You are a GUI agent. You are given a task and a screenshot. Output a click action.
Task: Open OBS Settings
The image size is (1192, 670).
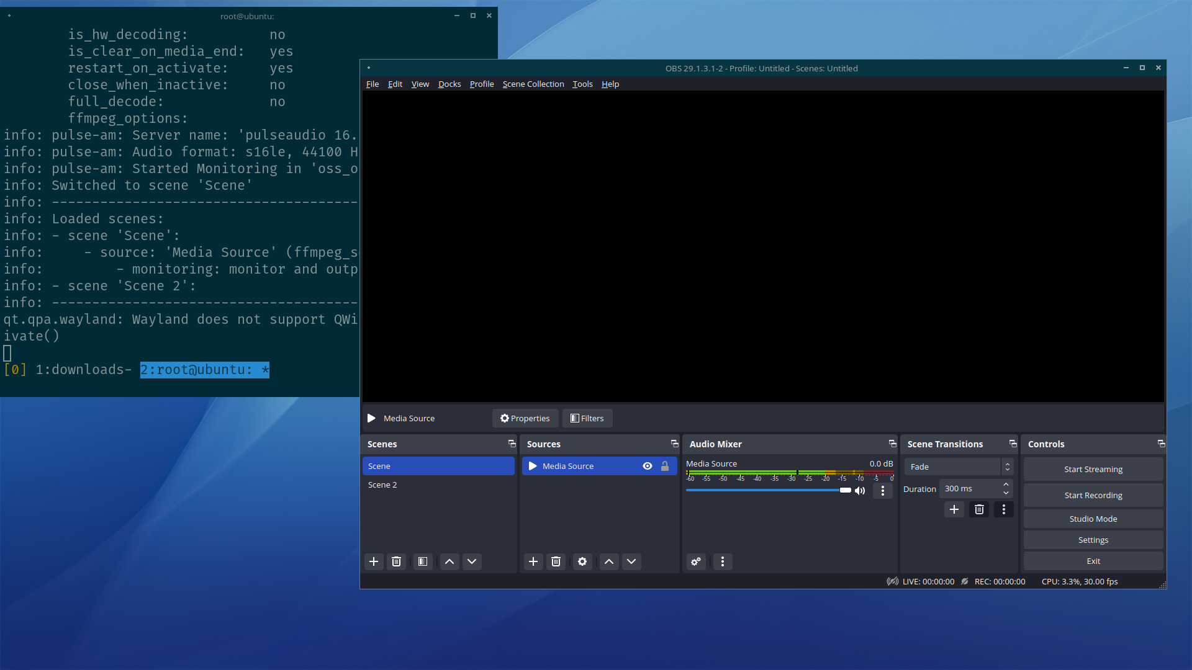(1093, 540)
